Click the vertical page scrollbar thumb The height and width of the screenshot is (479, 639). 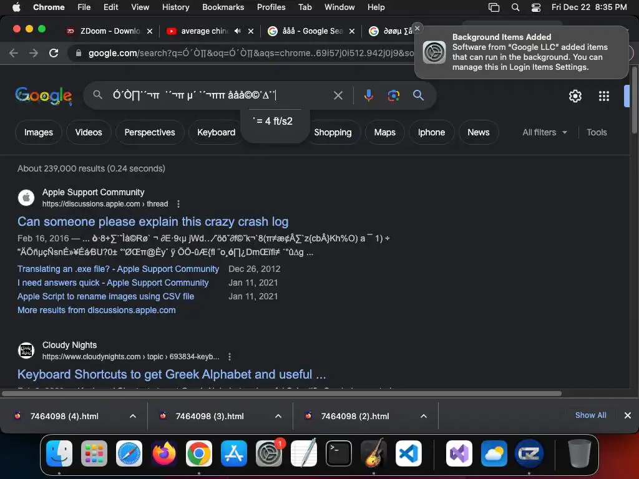tap(634, 99)
